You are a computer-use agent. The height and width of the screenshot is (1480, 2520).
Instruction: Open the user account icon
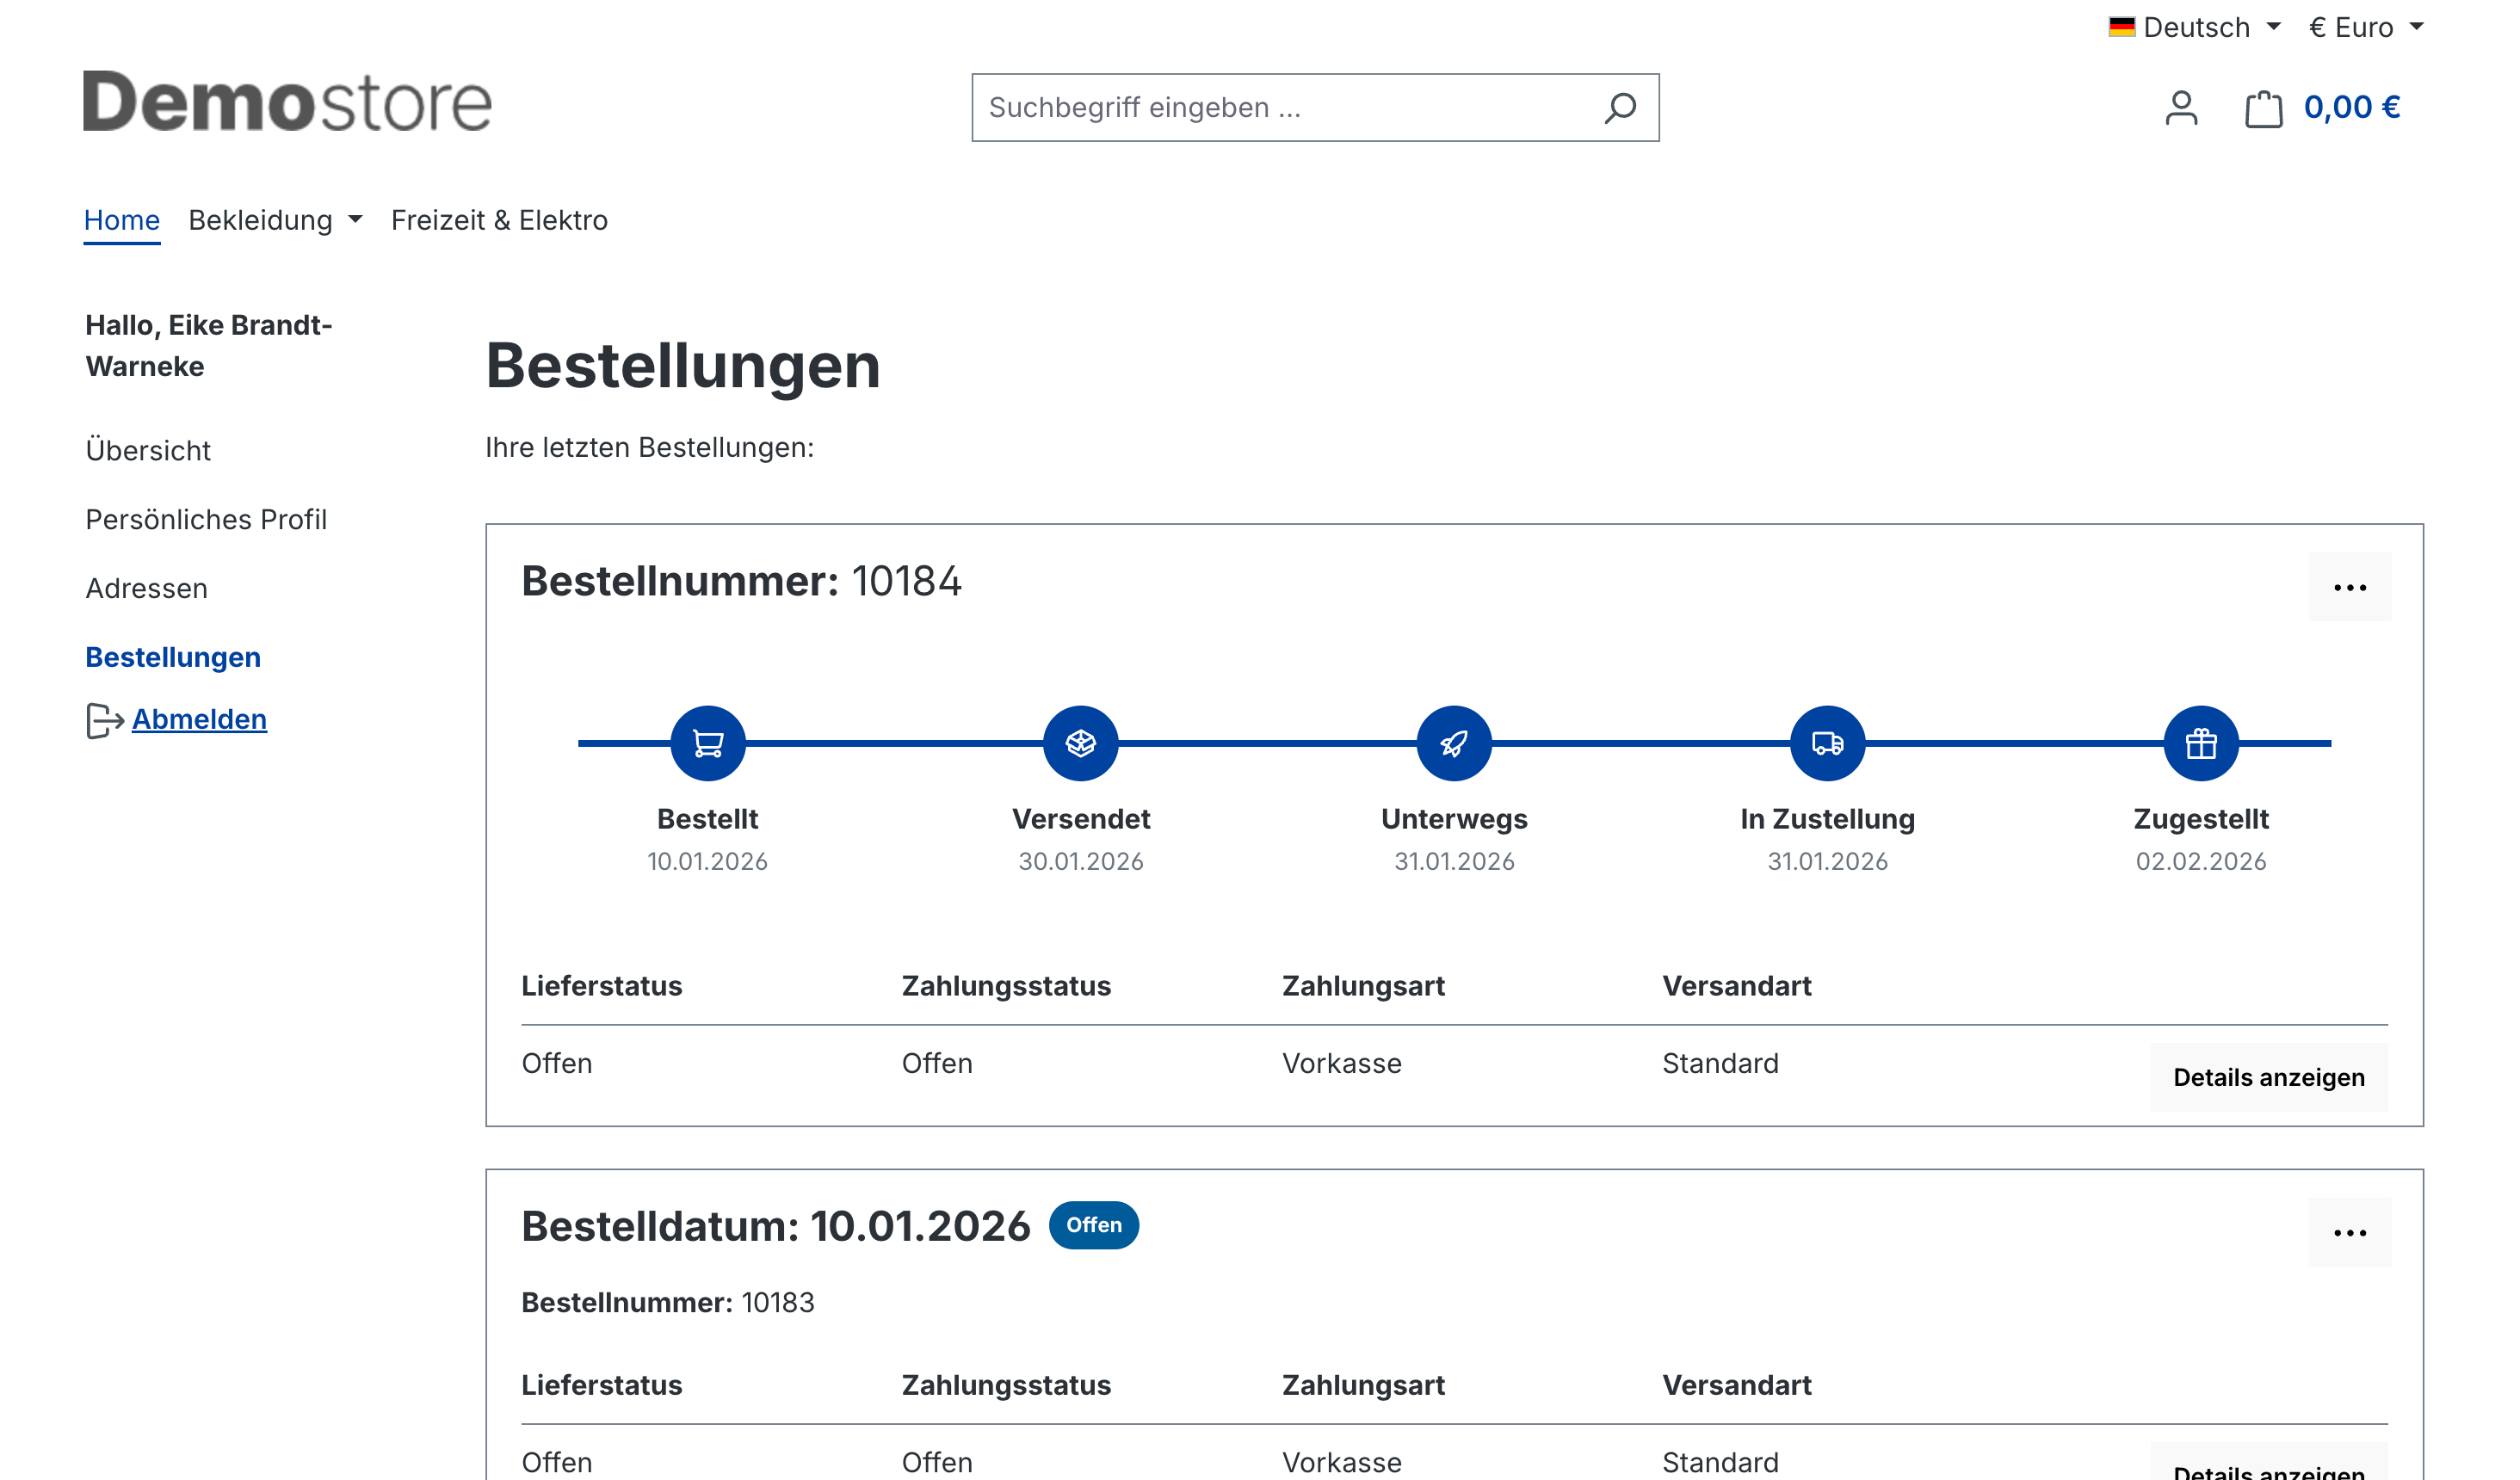click(2181, 108)
